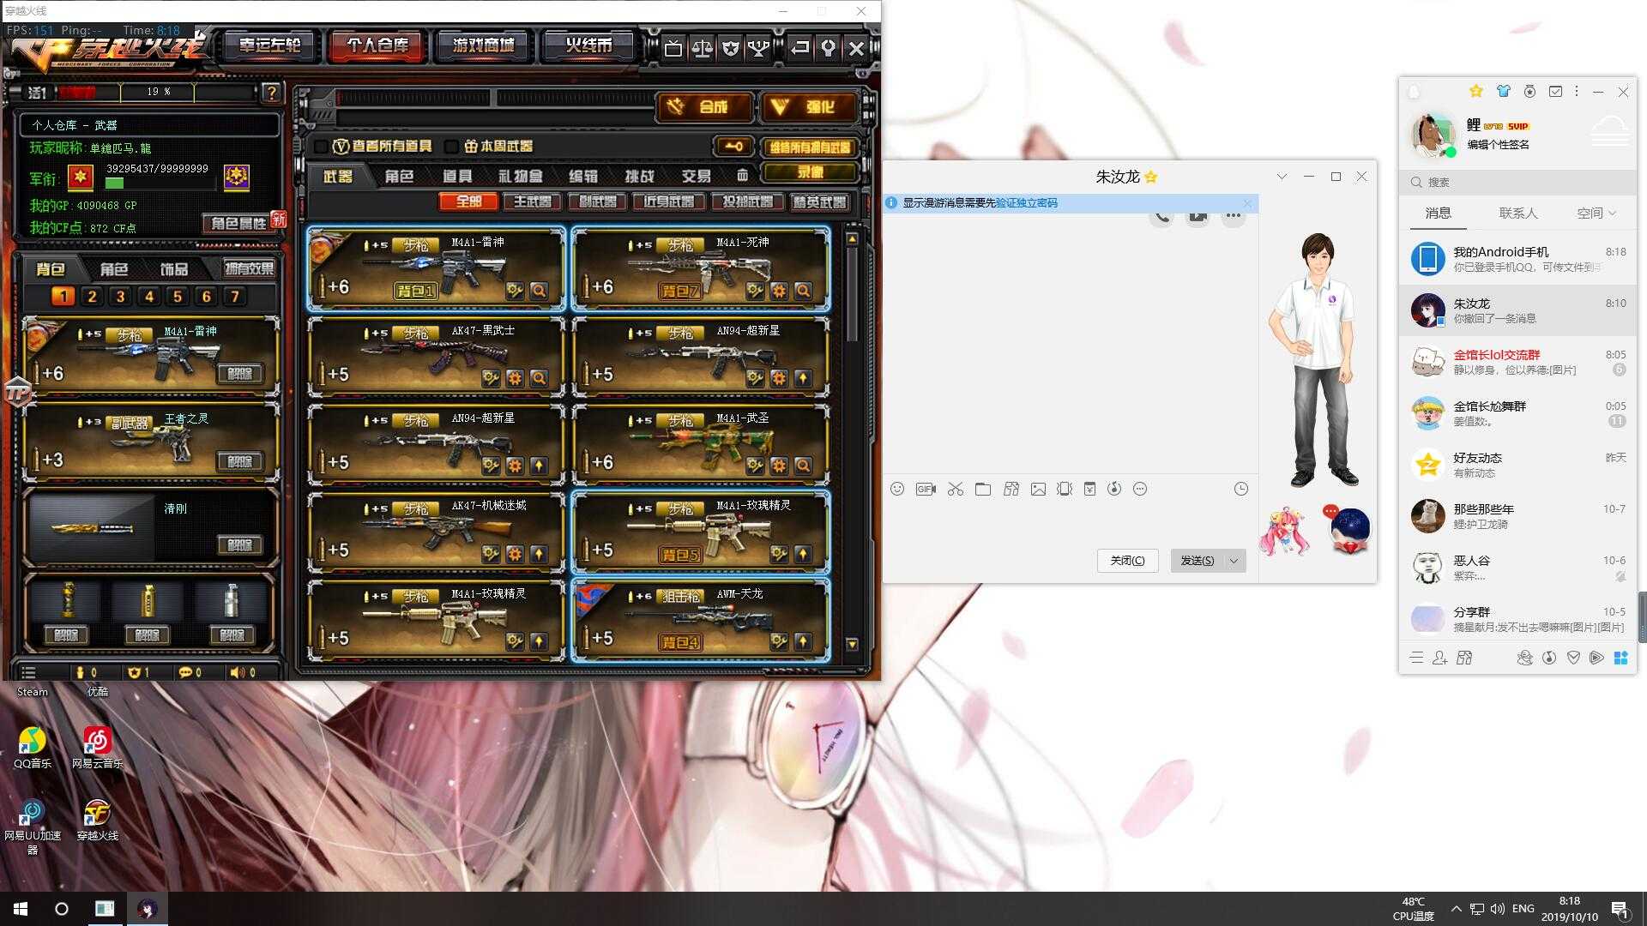1647x926 pixels.
Task: Click the music share icon in chat toolbar
Action: click(x=1114, y=489)
